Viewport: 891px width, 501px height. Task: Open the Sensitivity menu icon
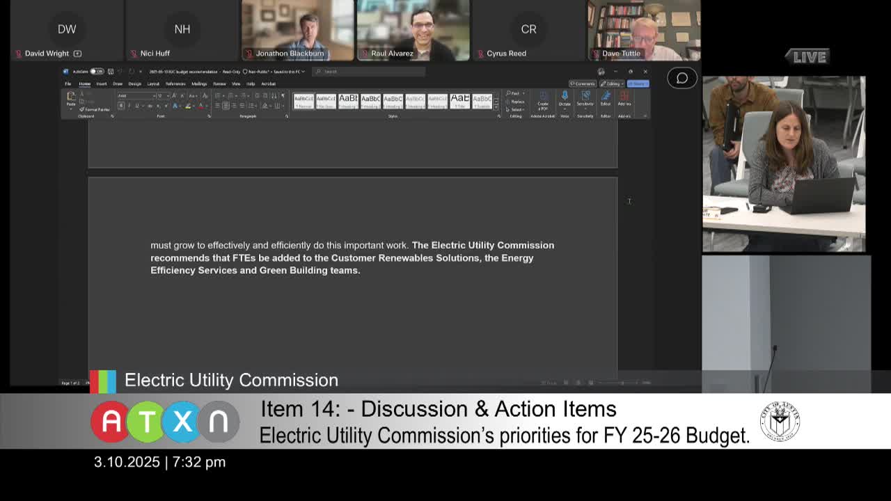click(x=585, y=97)
